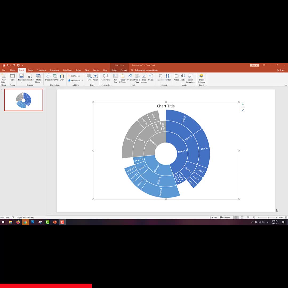Click the Sign in button

254,65
